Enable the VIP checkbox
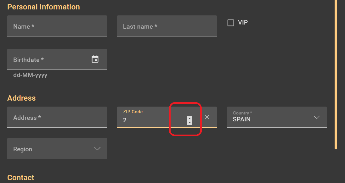The image size is (345, 183). coord(231,23)
